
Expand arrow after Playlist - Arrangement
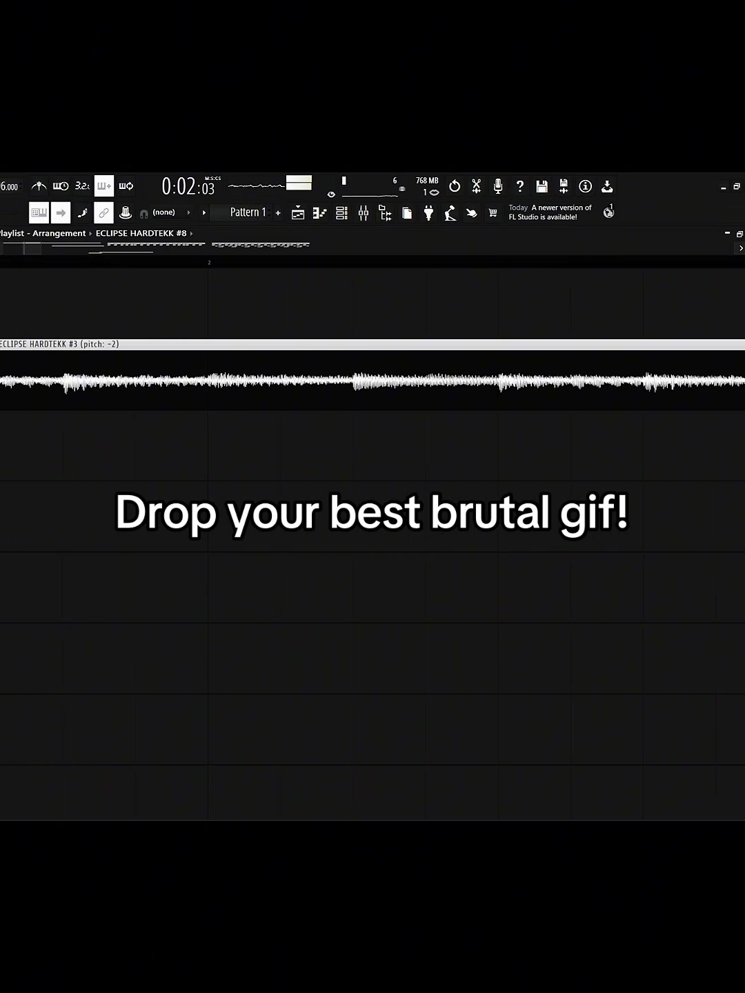pos(90,233)
